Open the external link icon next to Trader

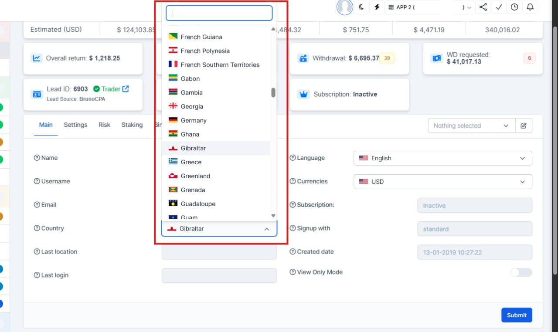point(126,89)
